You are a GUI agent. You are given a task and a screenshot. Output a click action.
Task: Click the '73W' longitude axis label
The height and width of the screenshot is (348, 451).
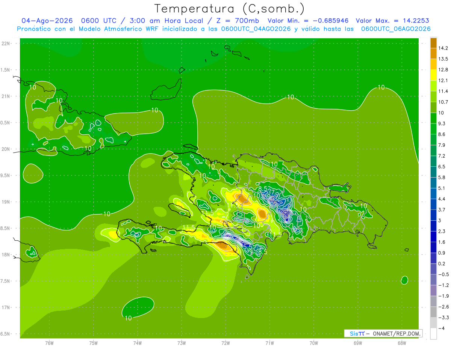pos(182,343)
